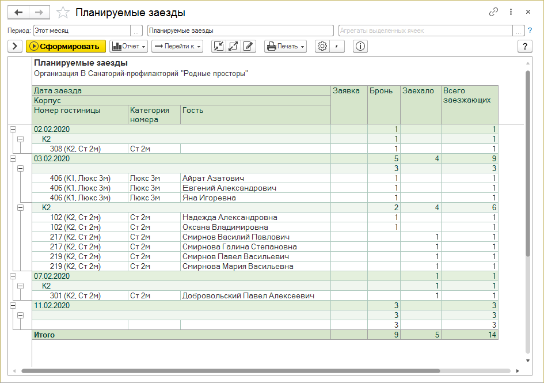Open the Отчет dropdown menu

coord(129,47)
